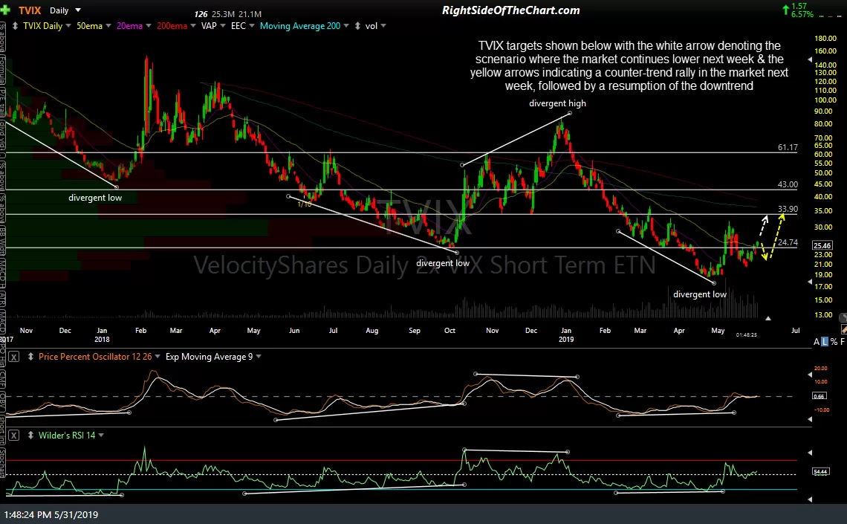
Task: Select the arithmetic scale A toggle
Action: pos(817,342)
